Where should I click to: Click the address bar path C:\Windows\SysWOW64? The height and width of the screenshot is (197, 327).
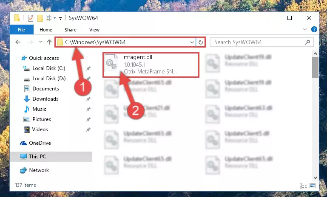tap(95, 42)
